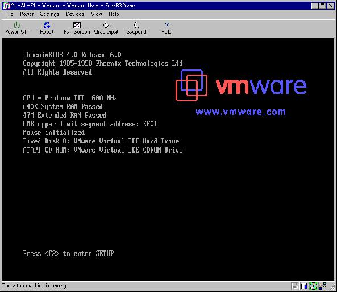This screenshot has height=292, width=337.
Task: Click '640K System RAM Passed' line
Action: [x=63, y=106]
